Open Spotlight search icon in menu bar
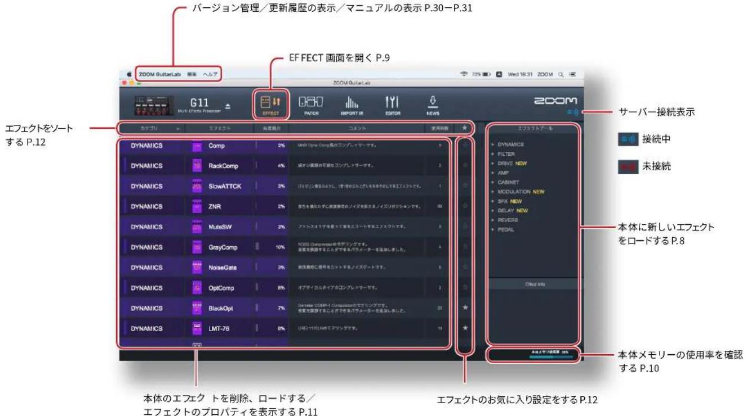 pyautogui.click(x=561, y=74)
